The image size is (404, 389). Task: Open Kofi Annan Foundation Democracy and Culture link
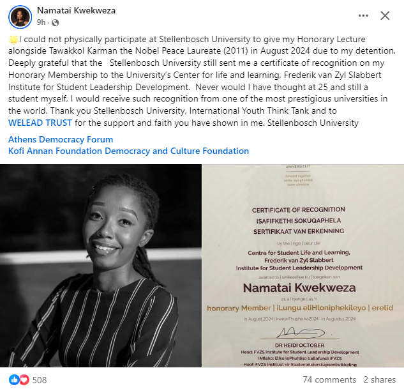pyautogui.click(x=128, y=151)
